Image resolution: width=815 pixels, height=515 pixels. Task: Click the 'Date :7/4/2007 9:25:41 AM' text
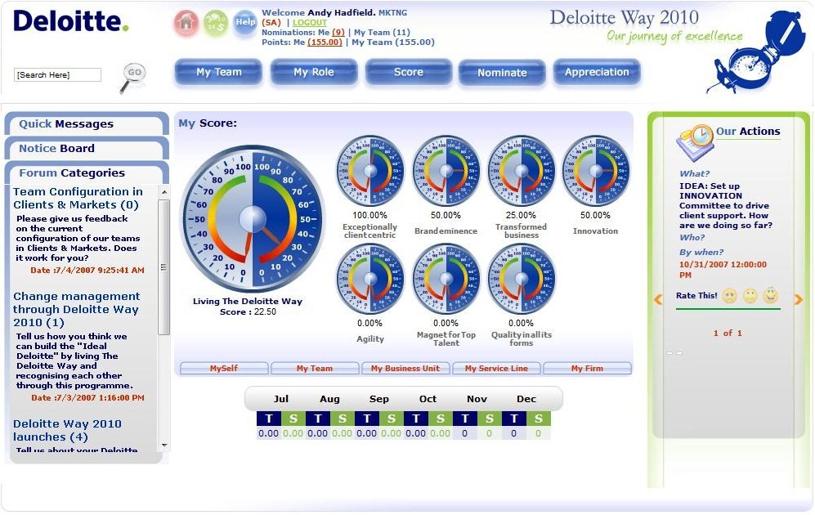(x=87, y=271)
